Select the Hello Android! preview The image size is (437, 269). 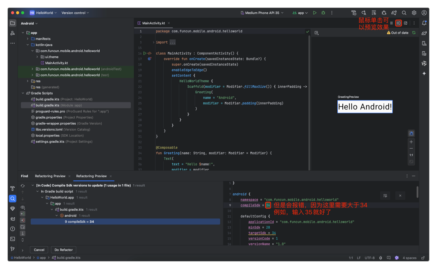365,107
